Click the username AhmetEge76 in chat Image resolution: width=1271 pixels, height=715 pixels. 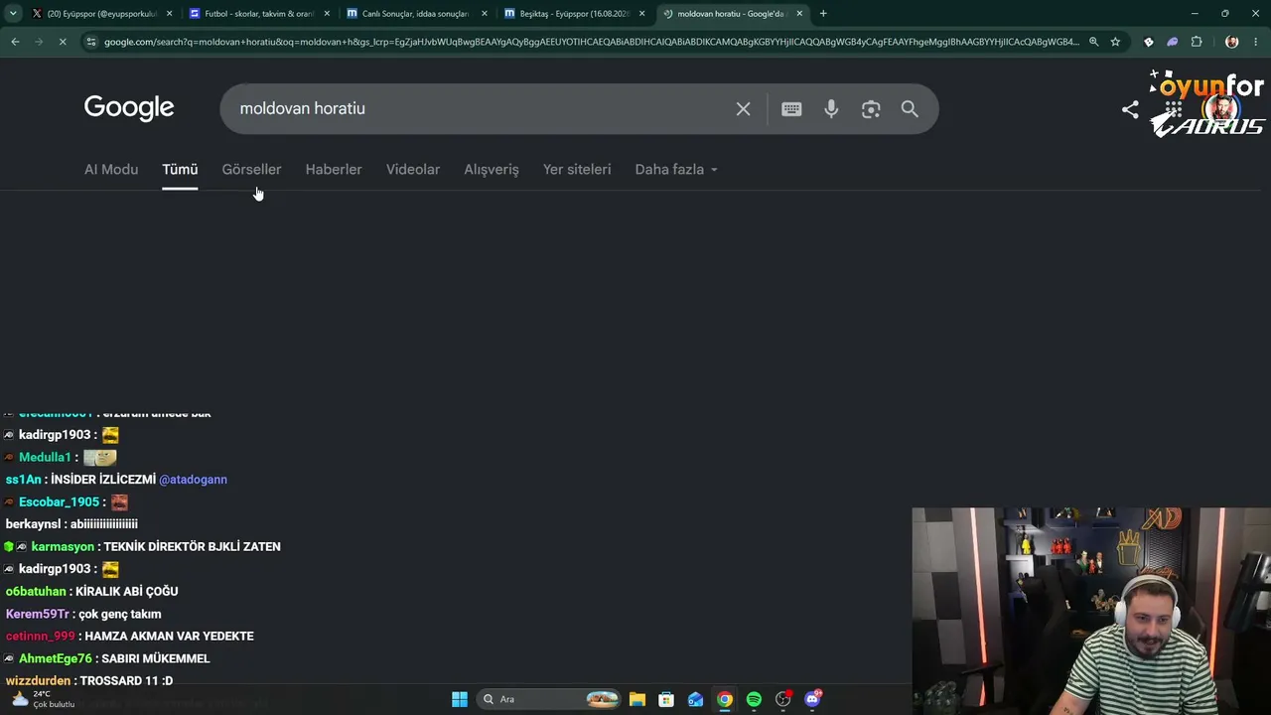point(55,658)
